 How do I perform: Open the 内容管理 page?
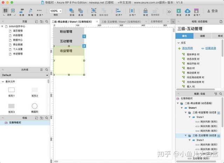click(x=18, y=35)
